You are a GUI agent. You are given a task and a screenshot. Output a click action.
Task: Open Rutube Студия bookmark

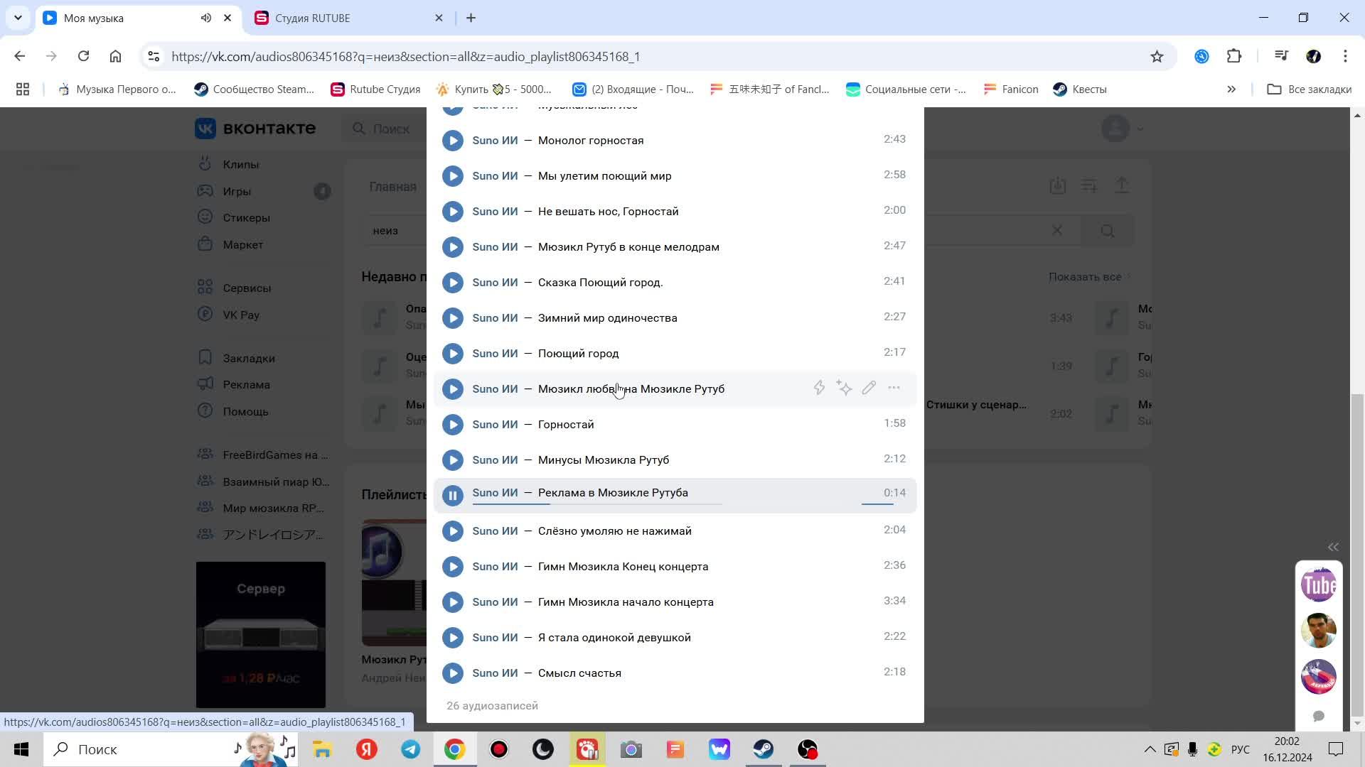pyautogui.click(x=375, y=89)
